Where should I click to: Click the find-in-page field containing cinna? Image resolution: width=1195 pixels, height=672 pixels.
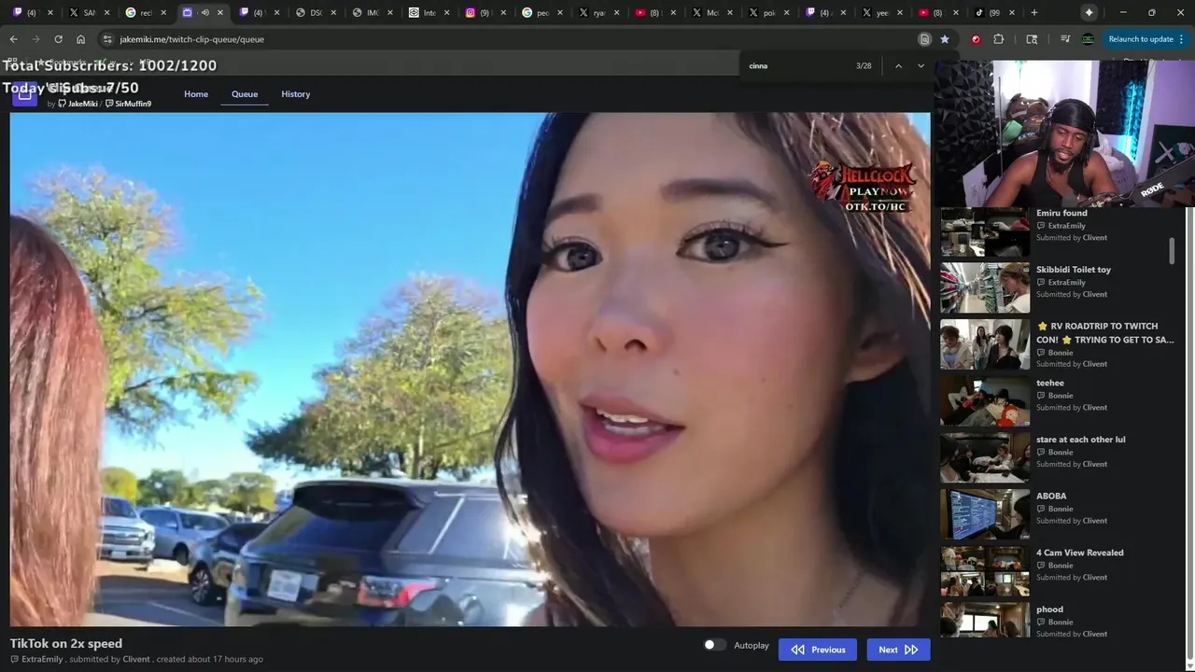798,66
